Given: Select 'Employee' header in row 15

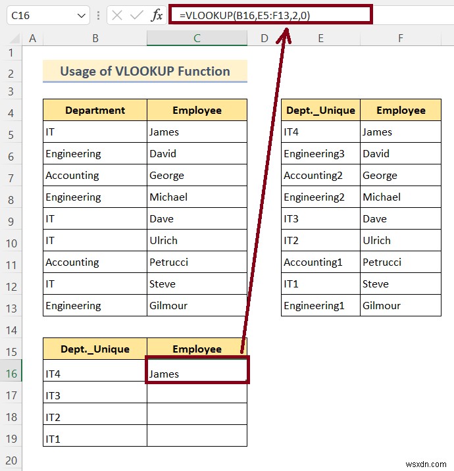Looking at the screenshot, I should pos(197,349).
